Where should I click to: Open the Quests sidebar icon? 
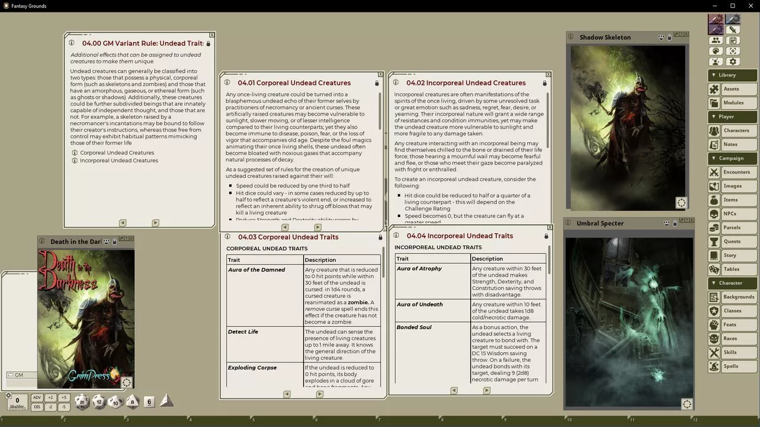tap(714, 241)
